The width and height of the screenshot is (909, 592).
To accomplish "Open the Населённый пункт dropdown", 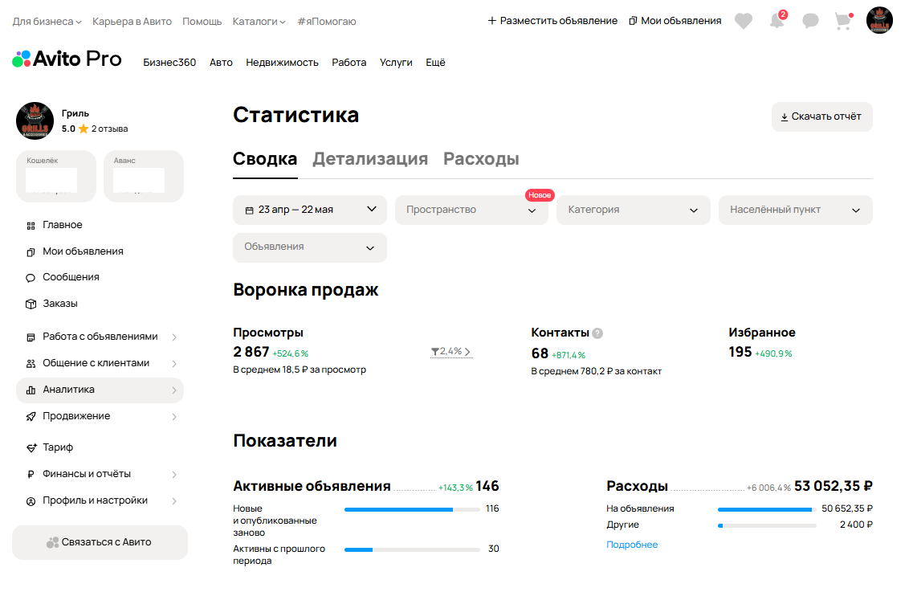I will coord(795,210).
